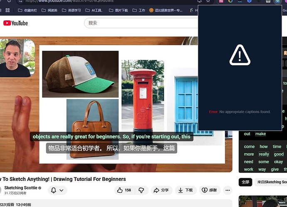Click the recommended video thumbnail at bottom right
This screenshot has height=207, width=287.
point(263,201)
